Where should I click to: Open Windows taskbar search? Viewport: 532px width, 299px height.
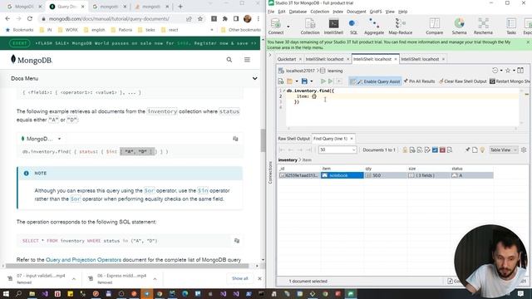pyautogui.click(x=18, y=293)
